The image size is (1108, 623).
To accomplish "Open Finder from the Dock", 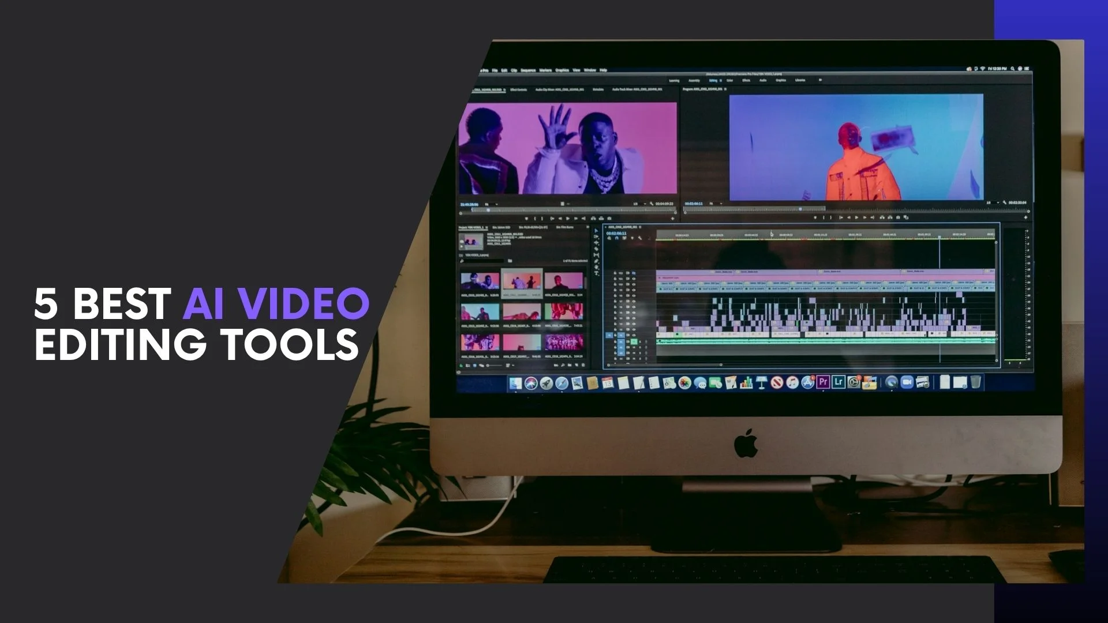I will click(x=515, y=383).
